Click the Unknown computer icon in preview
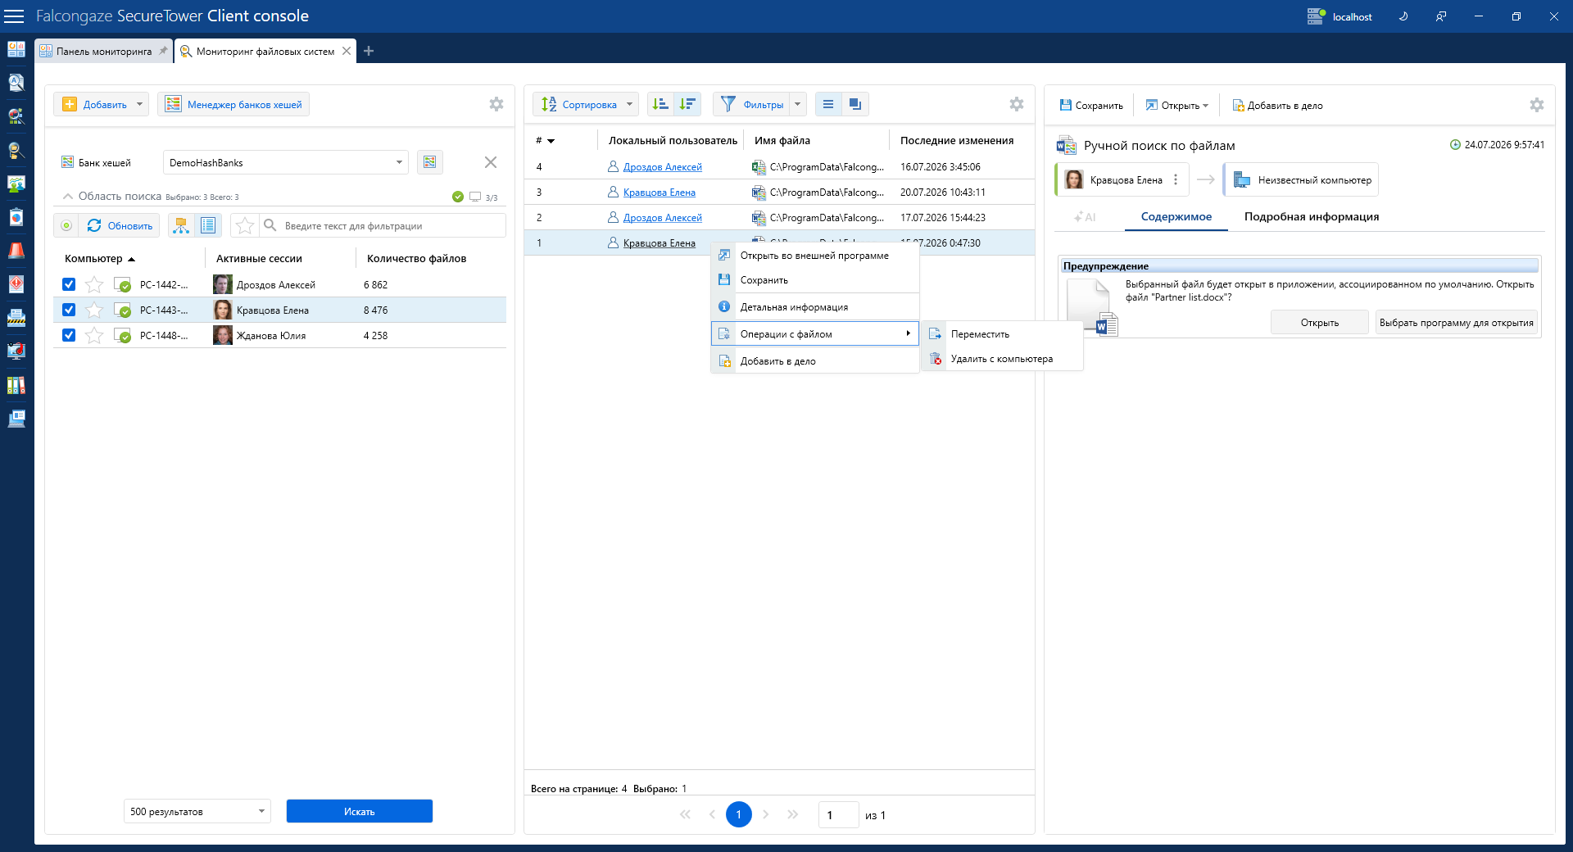1573x852 pixels. click(x=1242, y=179)
